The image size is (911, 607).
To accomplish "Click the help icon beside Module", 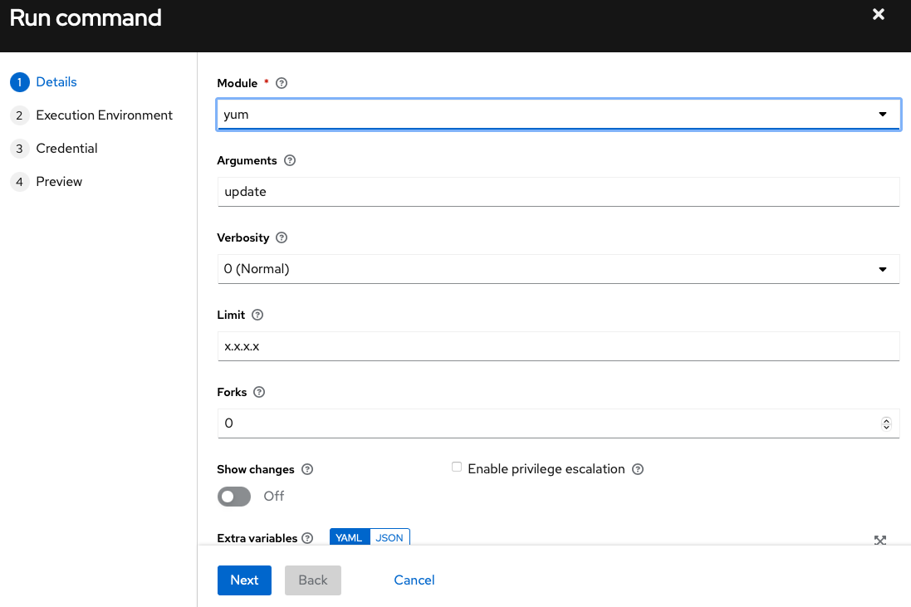I will click(282, 83).
